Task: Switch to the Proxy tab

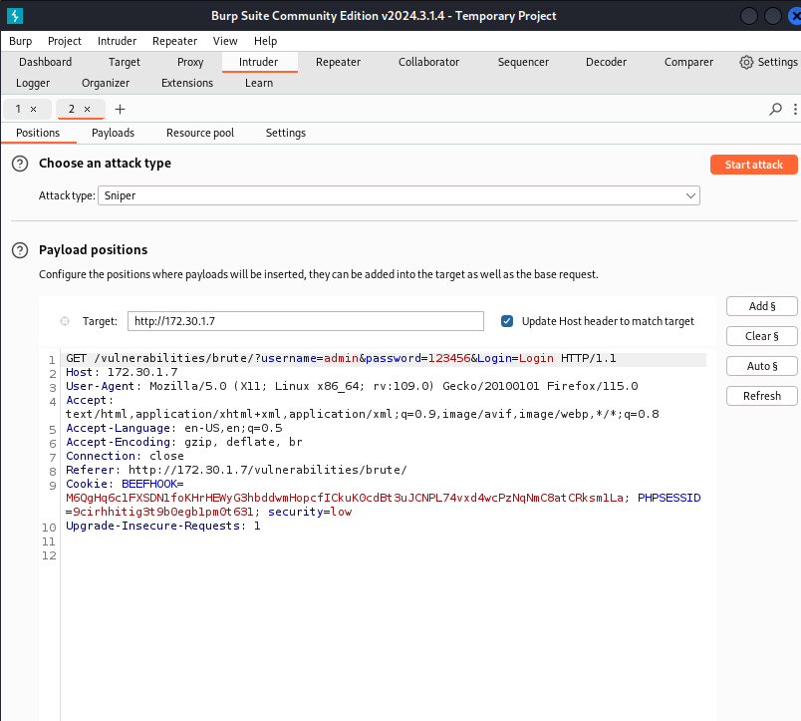Action: (x=190, y=62)
